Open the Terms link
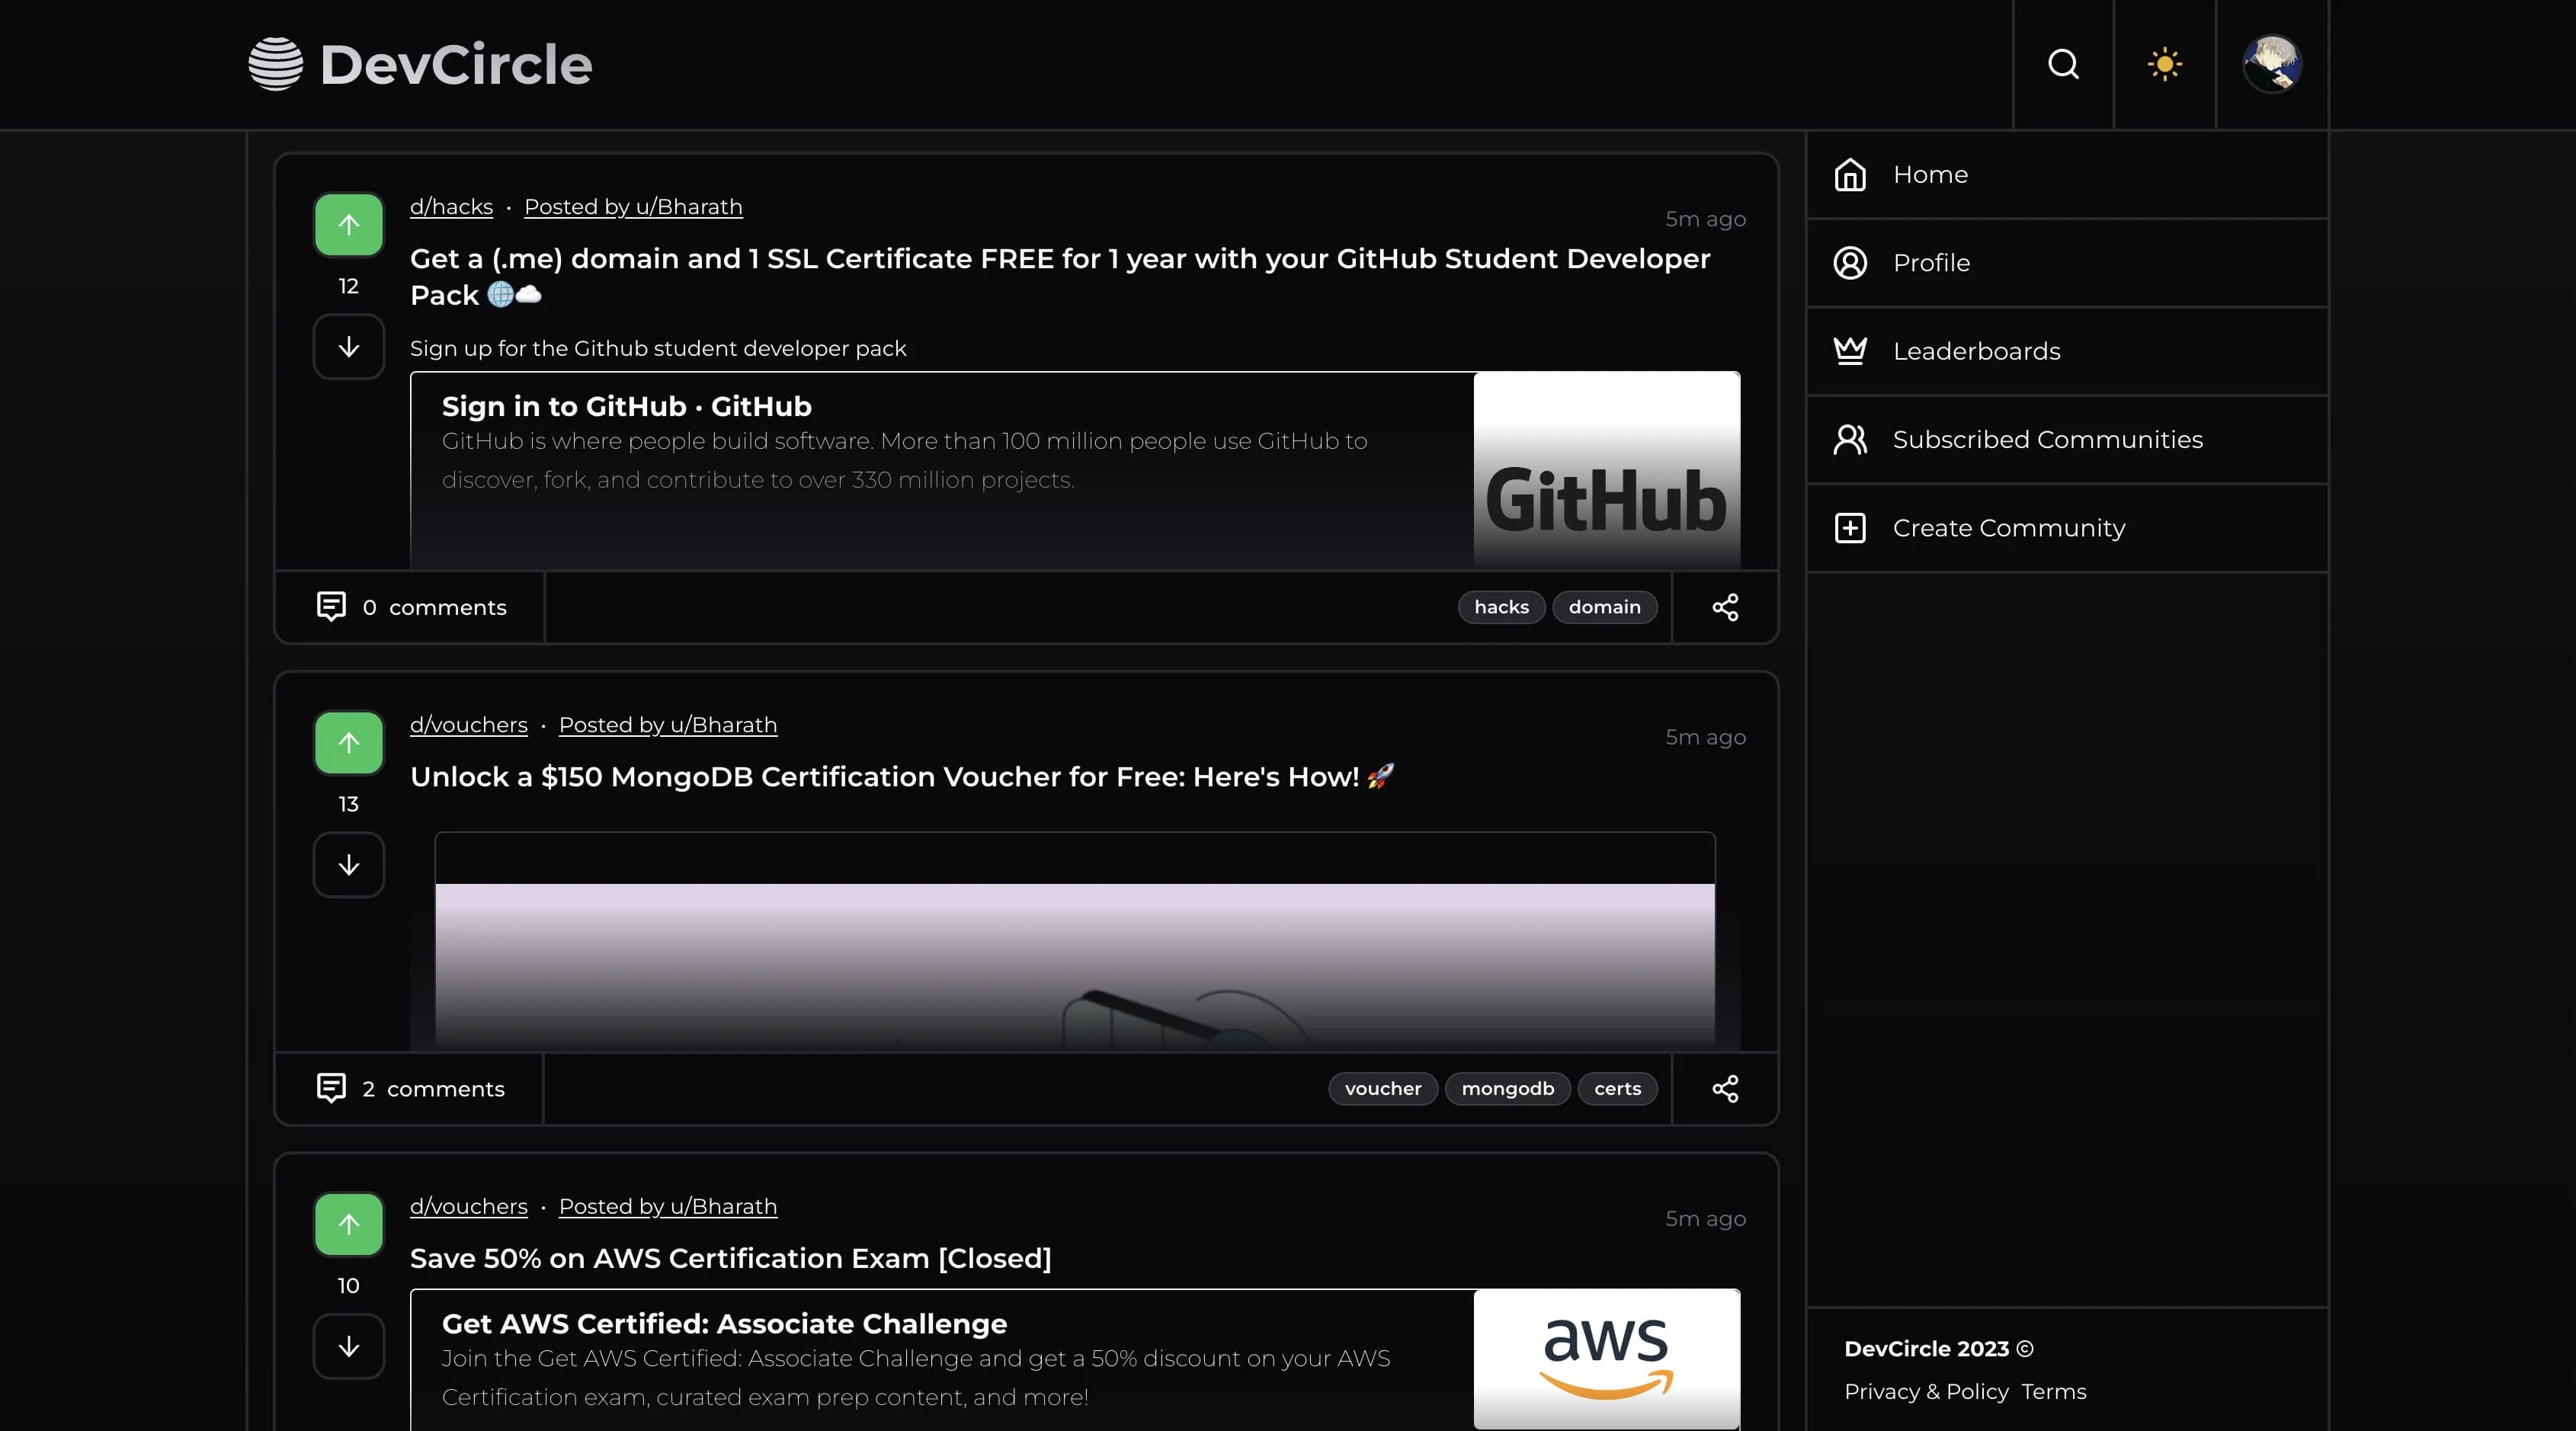2576x1431 pixels. tap(2053, 1391)
